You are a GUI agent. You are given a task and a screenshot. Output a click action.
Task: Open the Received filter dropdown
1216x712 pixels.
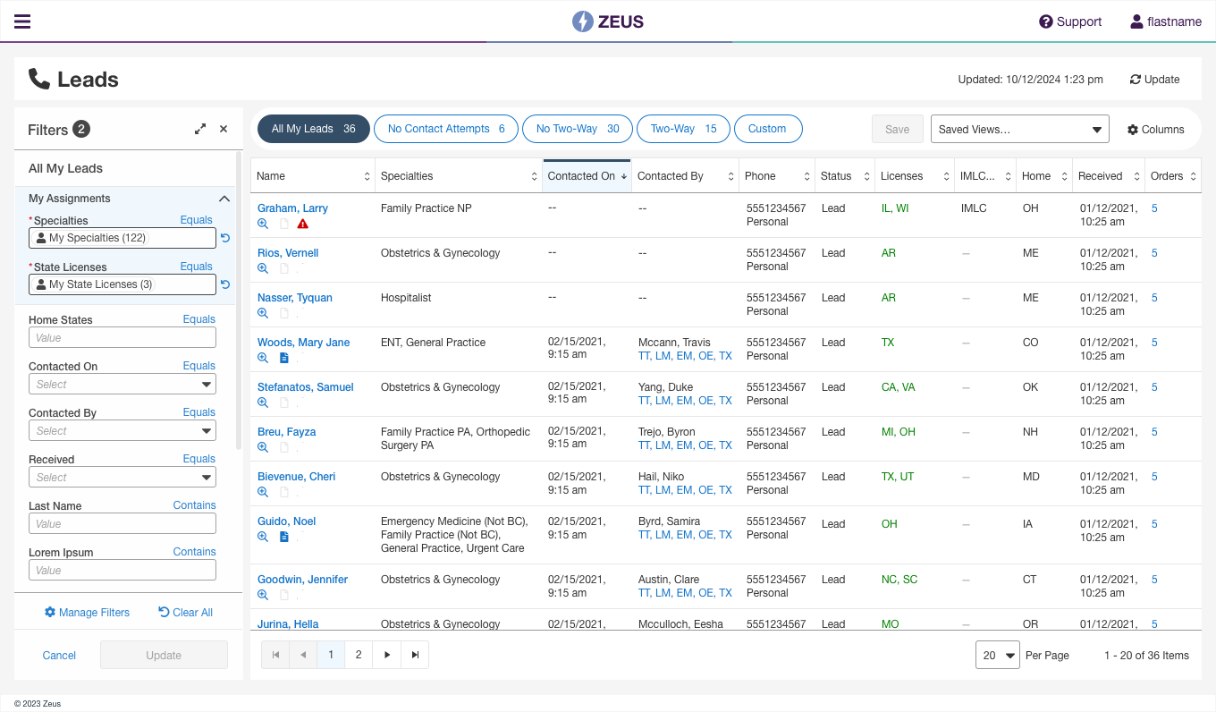pyautogui.click(x=122, y=477)
